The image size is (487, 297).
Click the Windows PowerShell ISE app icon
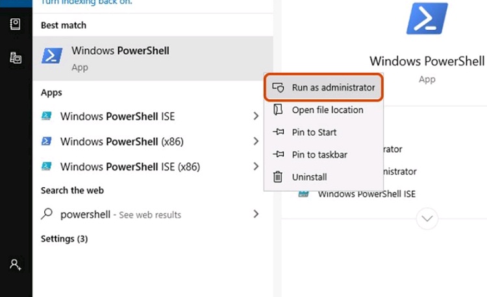pos(47,116)
